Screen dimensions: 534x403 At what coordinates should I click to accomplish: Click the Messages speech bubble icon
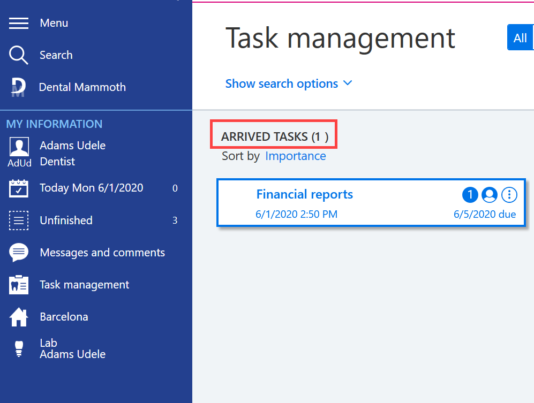[19, 253]
